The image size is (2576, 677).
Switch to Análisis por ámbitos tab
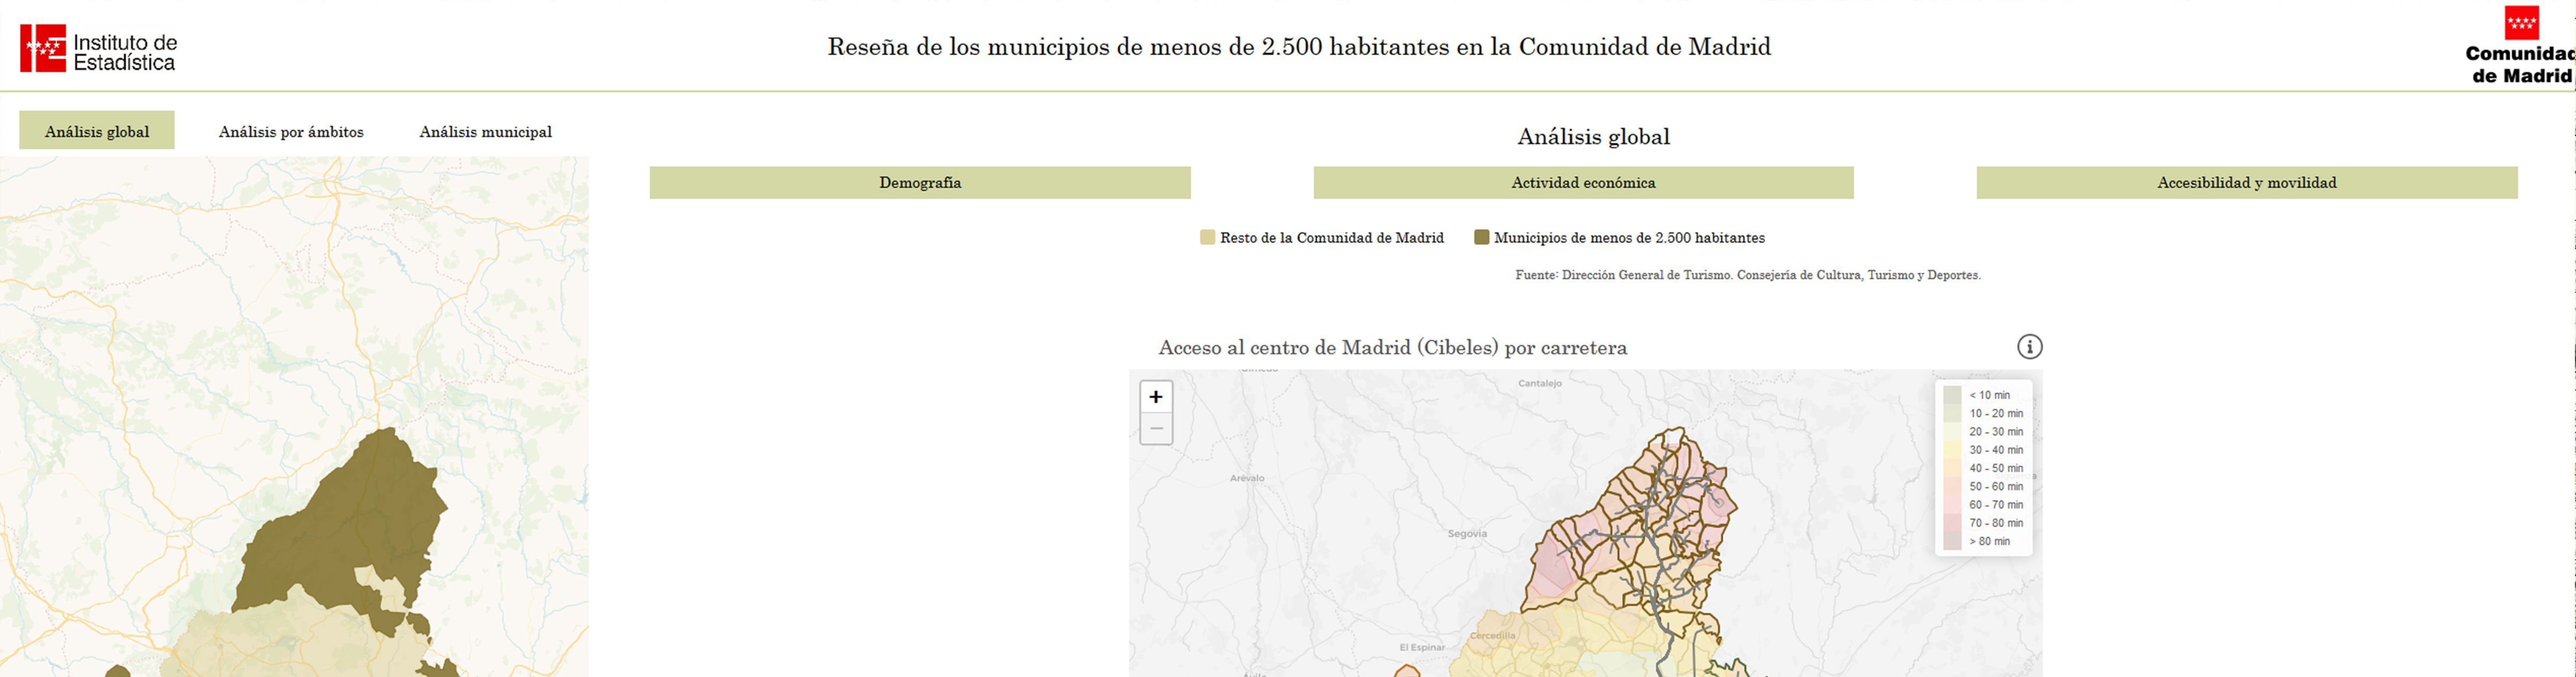click(x=291, y=132)
